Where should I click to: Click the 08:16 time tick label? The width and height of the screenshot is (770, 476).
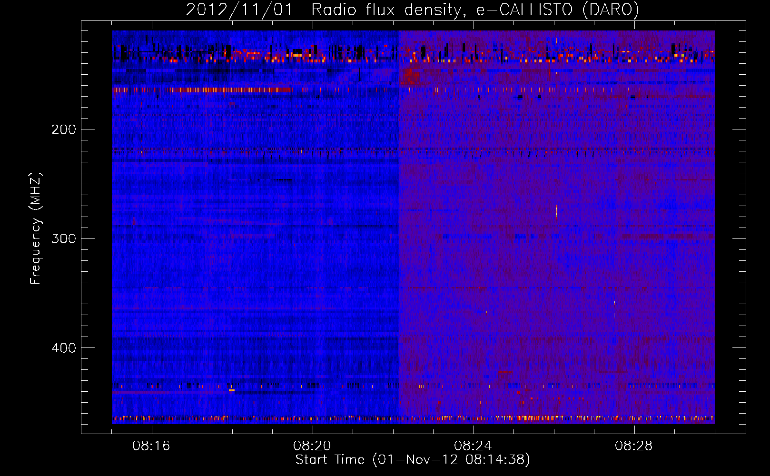coord(151,446)
